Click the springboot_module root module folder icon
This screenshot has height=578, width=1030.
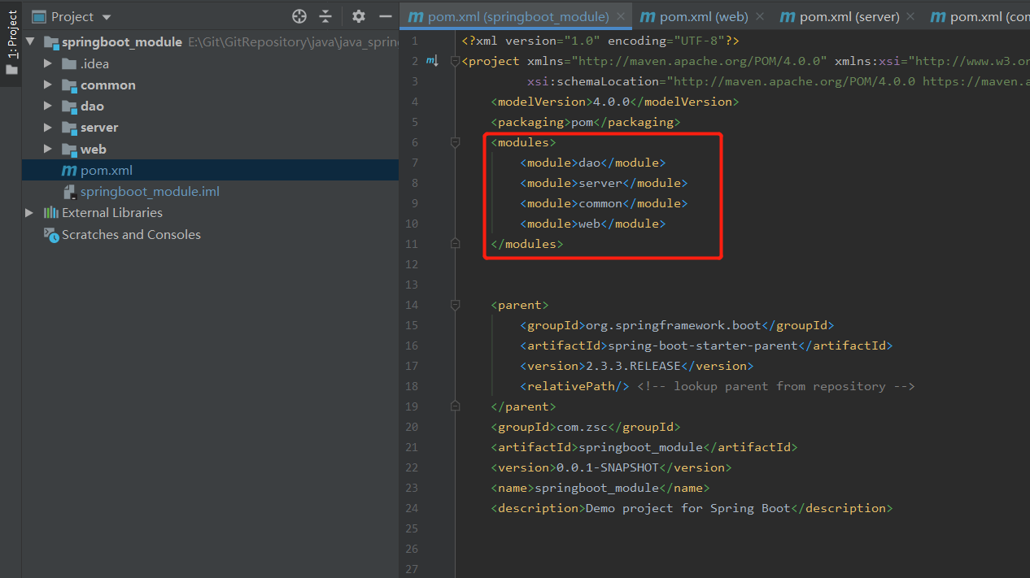(51, 42)
